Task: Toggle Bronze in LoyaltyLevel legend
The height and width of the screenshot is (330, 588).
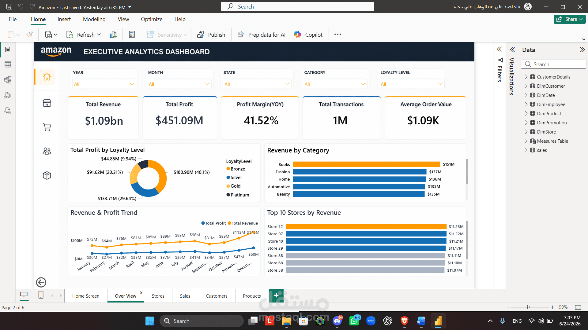Action: (236, 169)
